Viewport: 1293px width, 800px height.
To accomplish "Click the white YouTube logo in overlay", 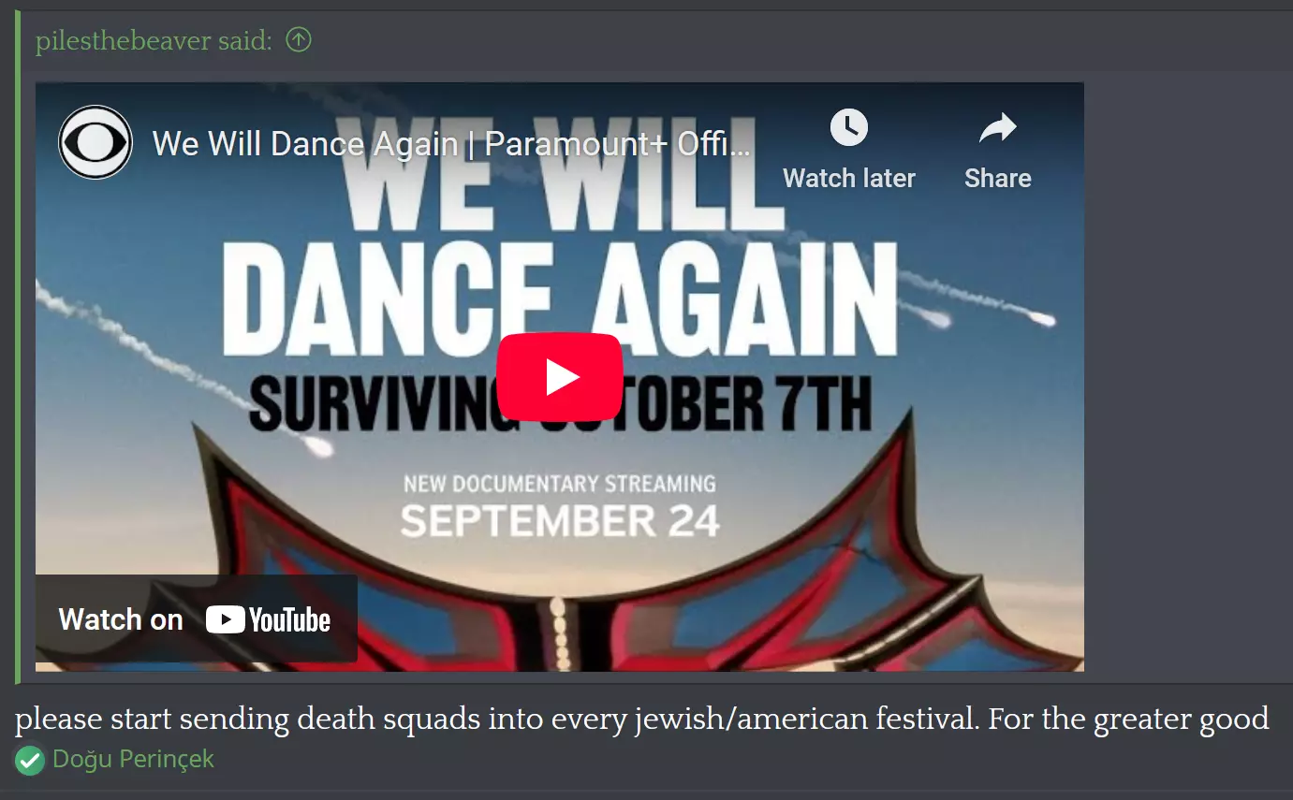I will pos(269,619).
